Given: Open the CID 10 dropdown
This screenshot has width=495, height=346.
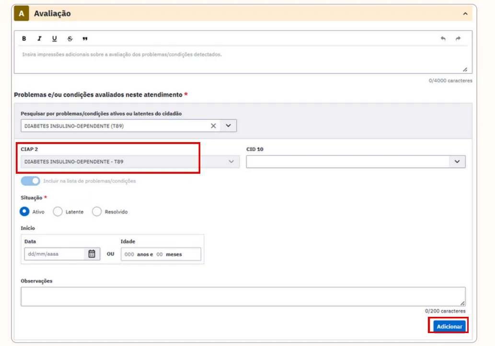Looking at the screenshot, I should click(x=356, y=161).
